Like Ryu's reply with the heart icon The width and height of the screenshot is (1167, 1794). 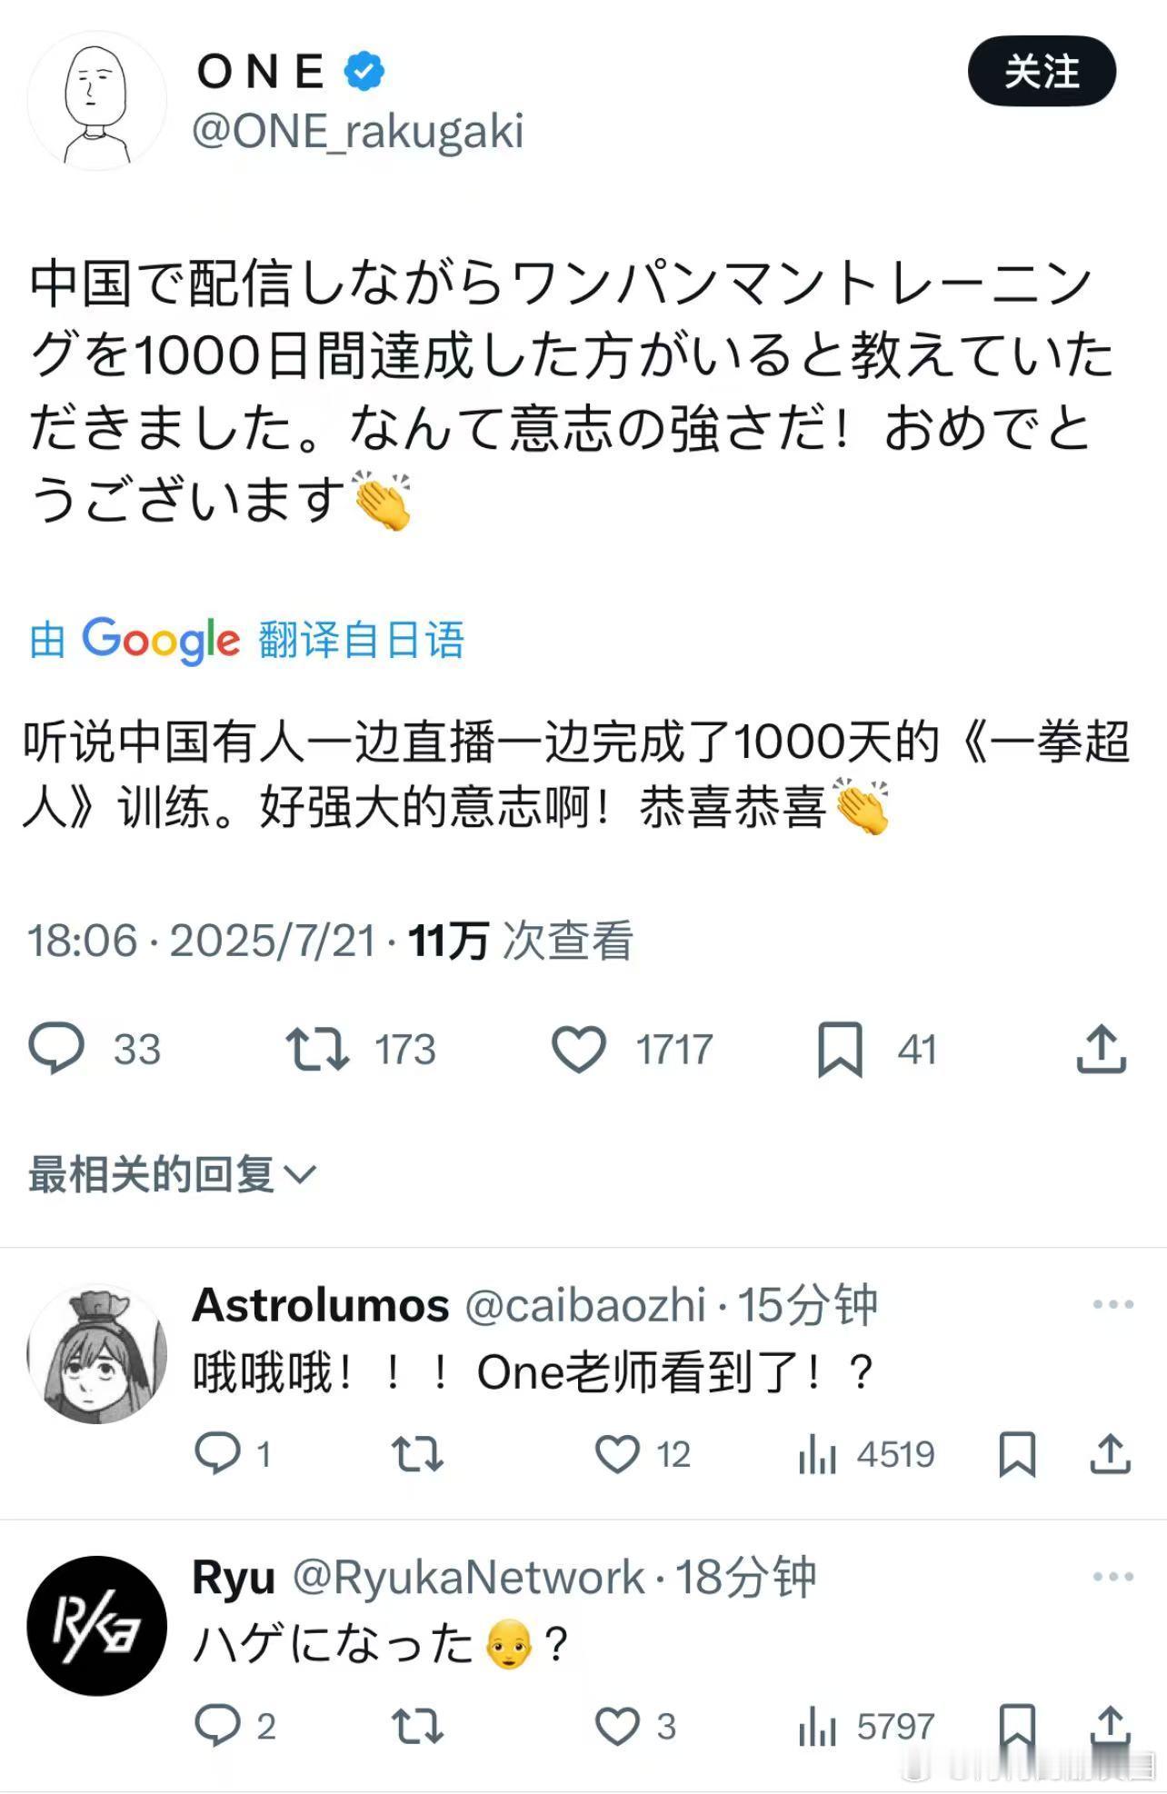click(617, 1727)
